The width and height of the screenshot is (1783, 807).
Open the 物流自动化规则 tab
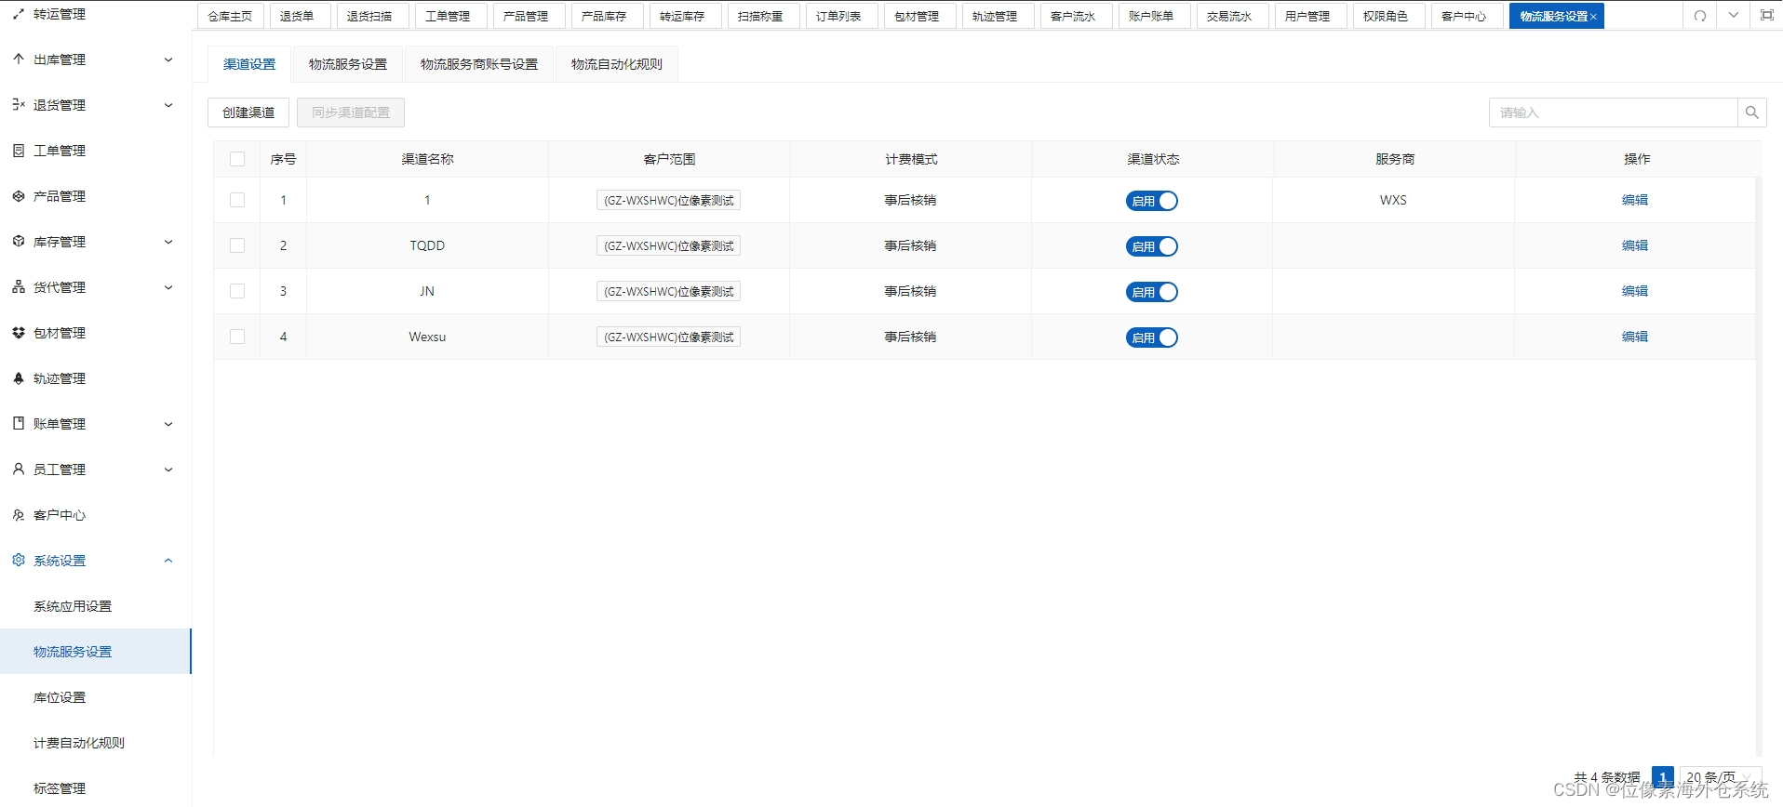coord(617,64)
